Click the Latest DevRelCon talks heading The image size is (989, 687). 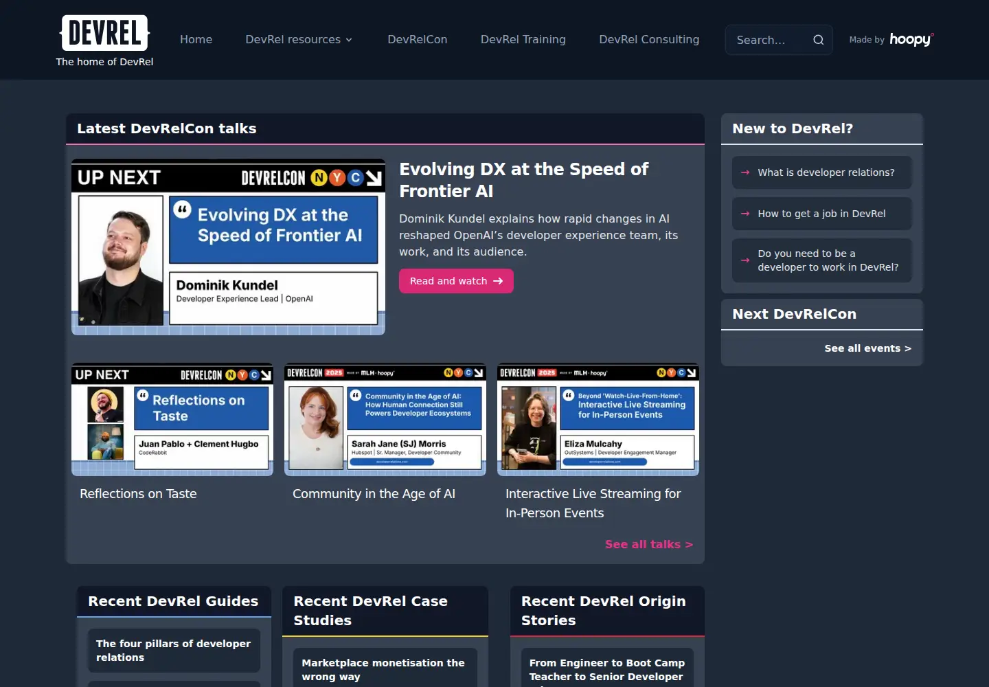167,128
